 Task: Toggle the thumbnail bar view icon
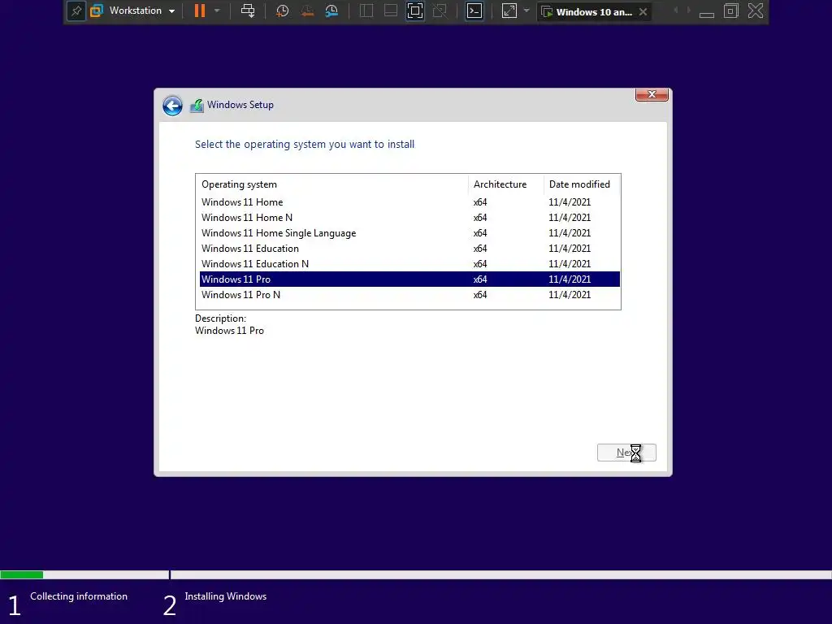click(391, 11)
